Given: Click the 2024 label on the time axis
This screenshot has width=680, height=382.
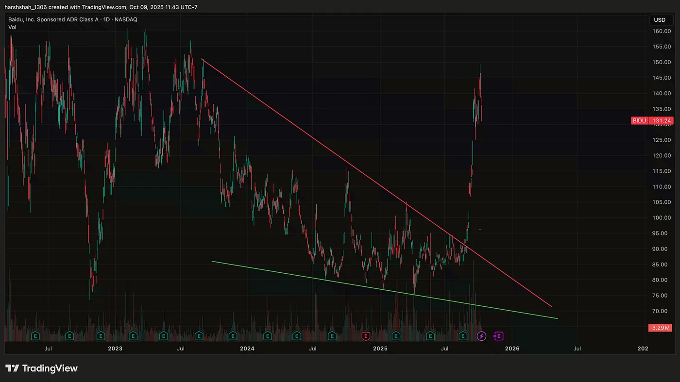Looking at the screenshot, I should tap(247, 349).
